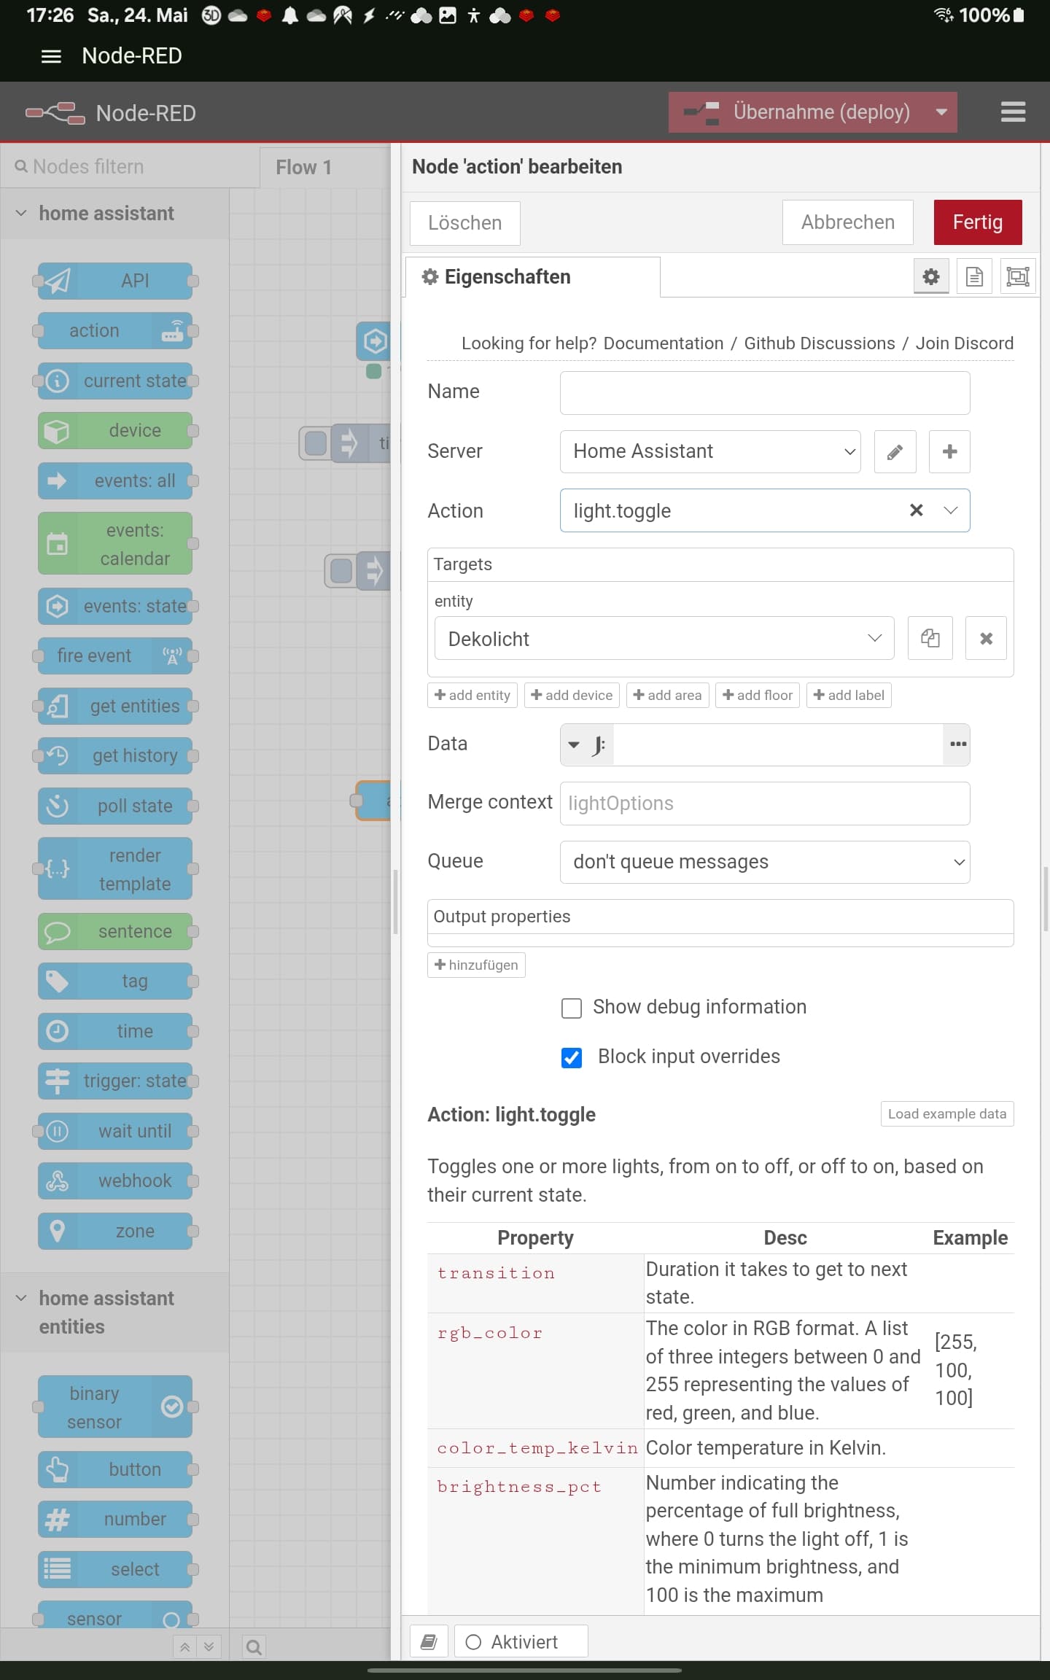The image size is (1050, 1680).
Task: Select the device palette node
Action: pyautogui.click(x=115, y=431)
